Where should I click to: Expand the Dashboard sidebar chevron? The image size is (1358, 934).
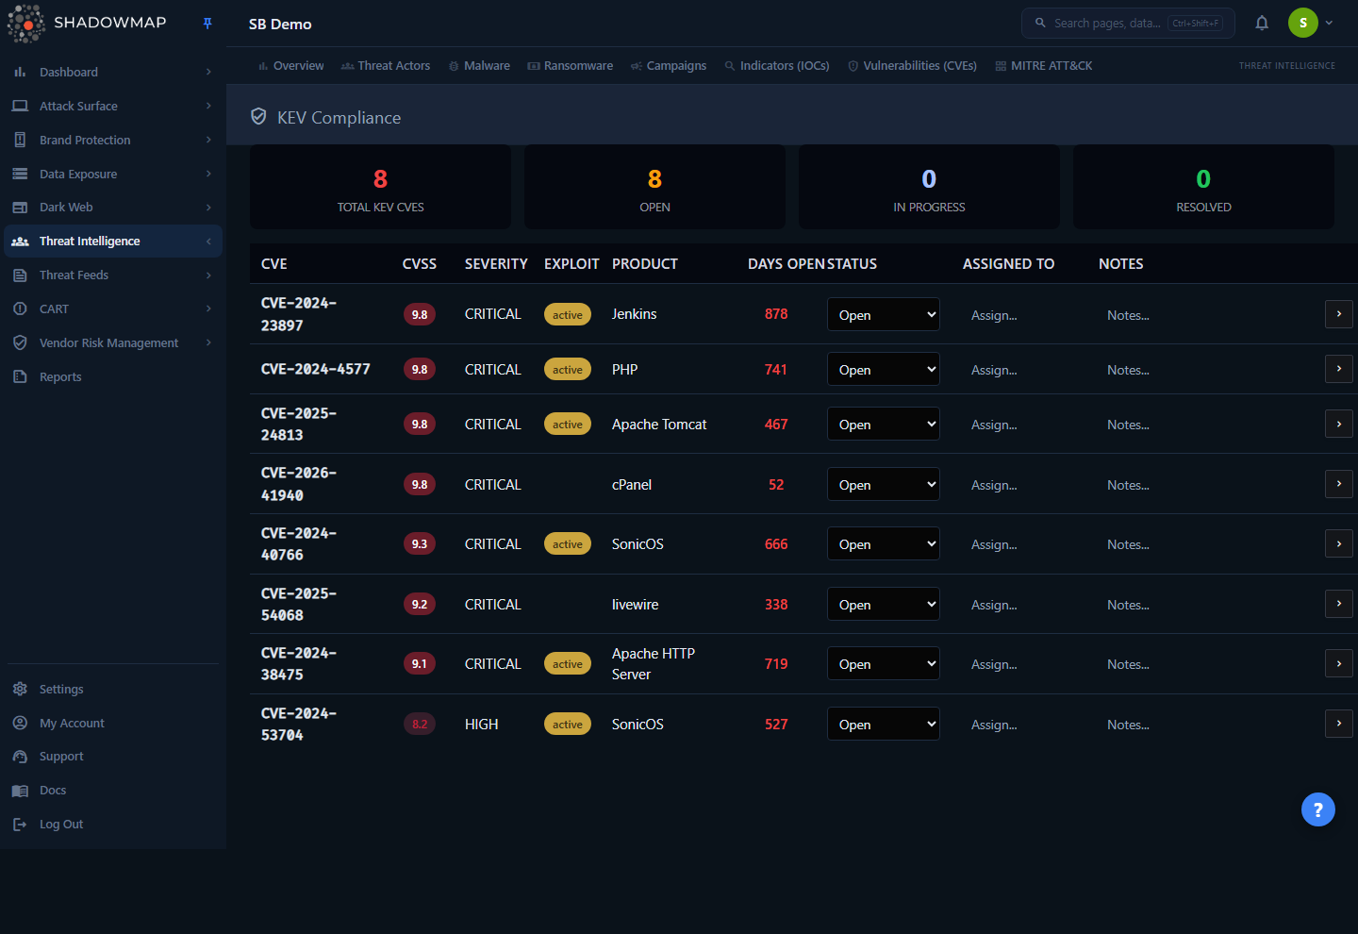click(x=208, y=72)
